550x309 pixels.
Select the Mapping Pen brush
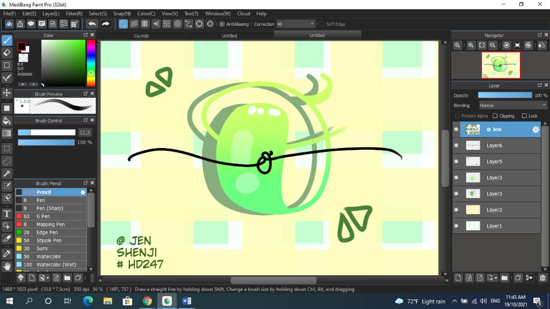[51, 224]
